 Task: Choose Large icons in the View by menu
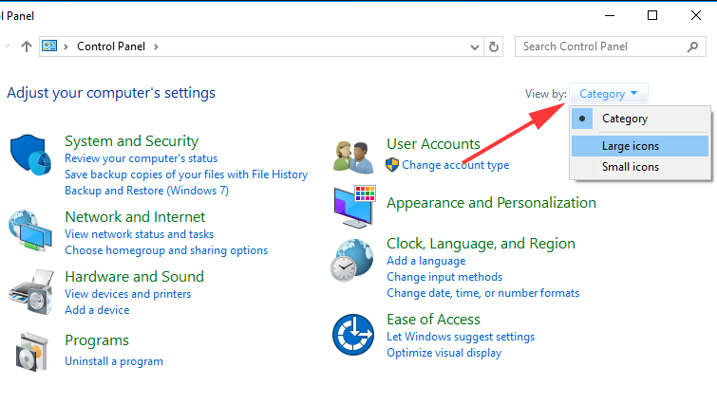point(640,146)
